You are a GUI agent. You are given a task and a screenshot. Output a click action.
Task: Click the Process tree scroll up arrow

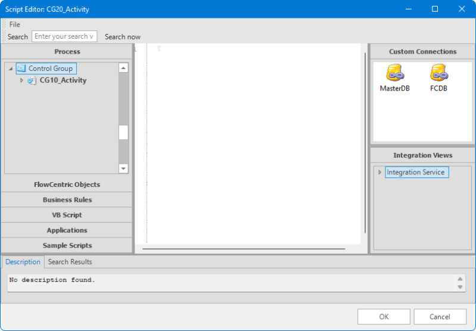tap(123, 68)
